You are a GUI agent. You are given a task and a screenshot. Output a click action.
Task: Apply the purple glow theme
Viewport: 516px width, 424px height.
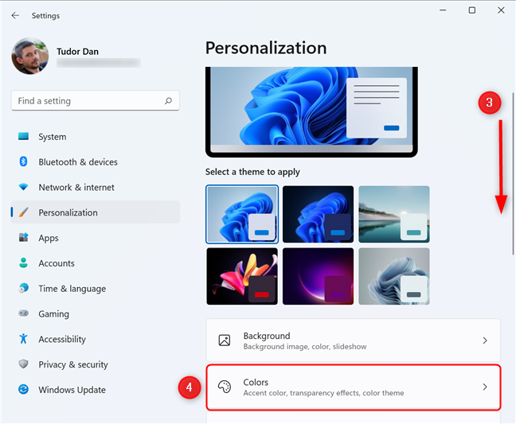(x=318, y=276)
